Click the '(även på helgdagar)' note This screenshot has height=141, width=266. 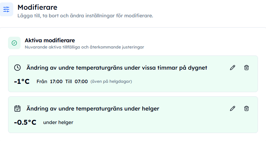(x=111, y=81)
